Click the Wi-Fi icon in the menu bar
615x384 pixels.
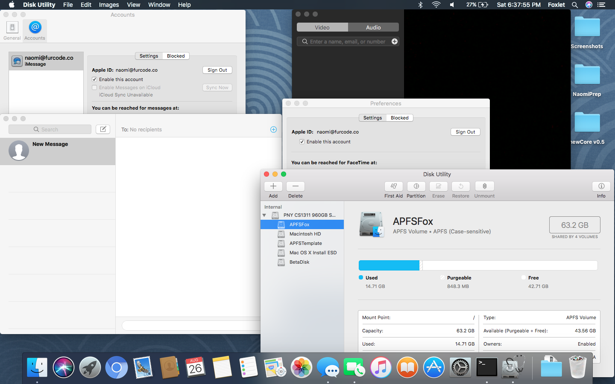[436, 5]
